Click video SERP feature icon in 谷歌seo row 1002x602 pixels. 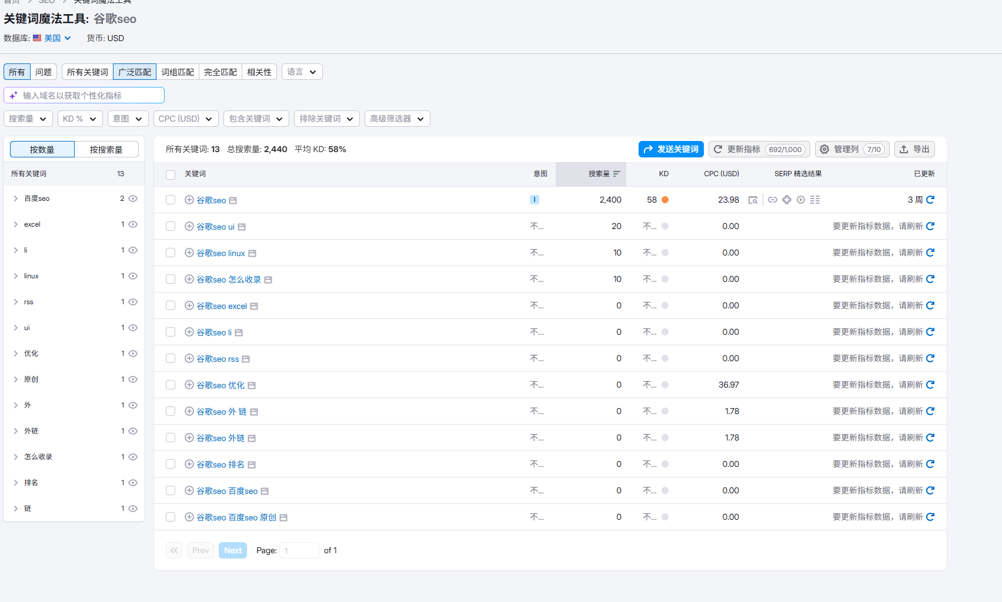click(x=801, y=200)
